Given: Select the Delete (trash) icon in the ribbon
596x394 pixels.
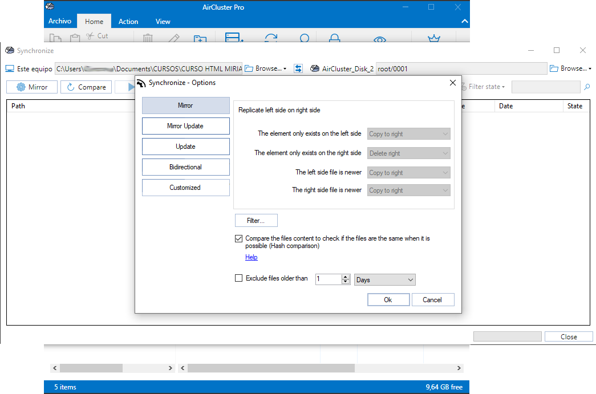Looking at the screenshot, I should (x=148, y=38).
